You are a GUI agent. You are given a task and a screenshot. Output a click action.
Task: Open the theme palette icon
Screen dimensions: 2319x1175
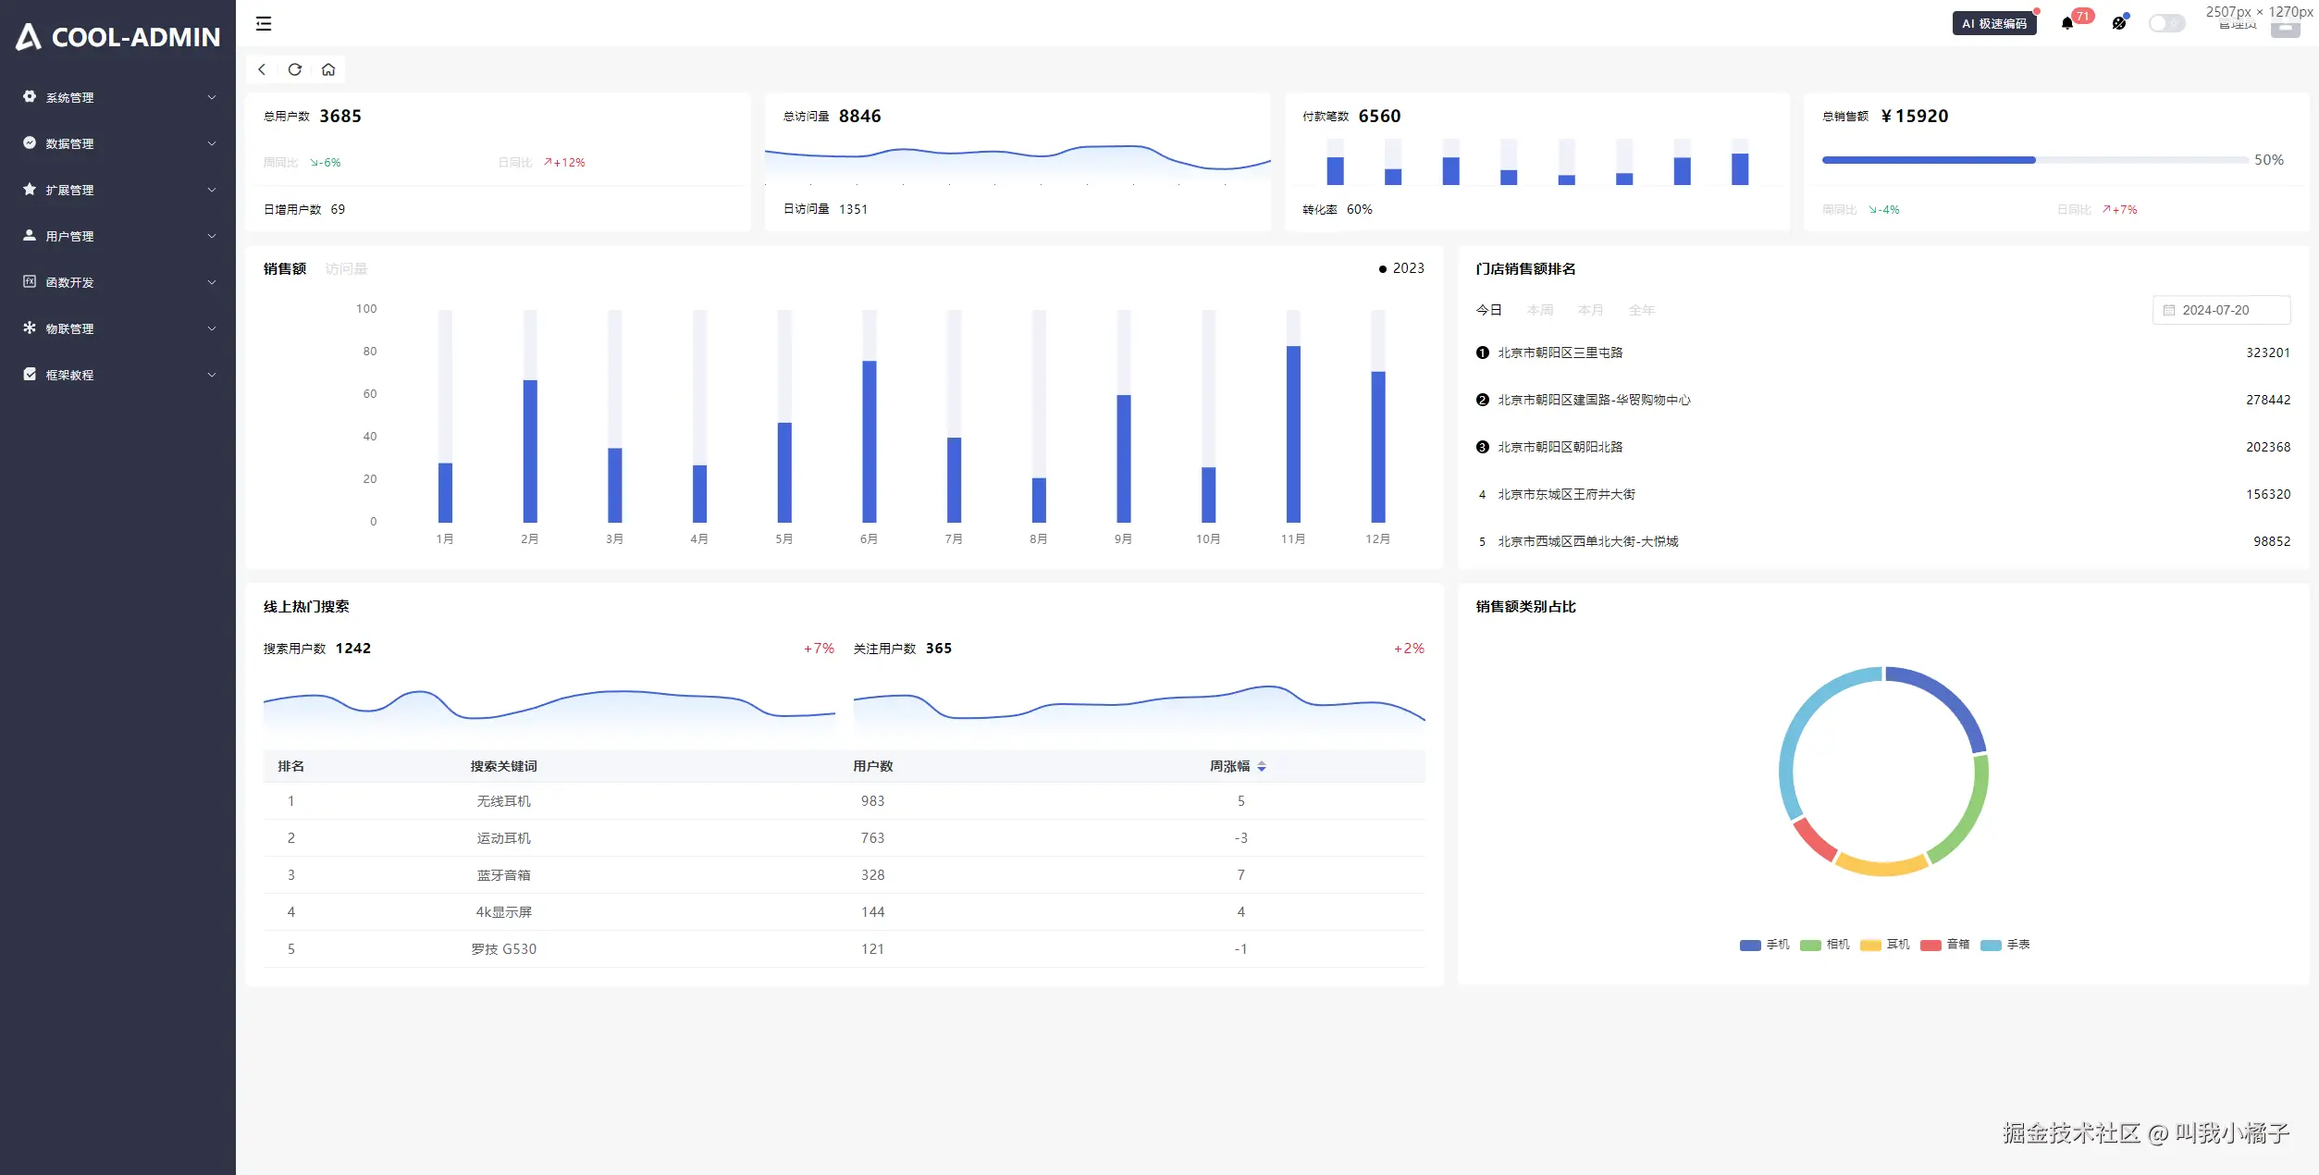(2119, 23)
